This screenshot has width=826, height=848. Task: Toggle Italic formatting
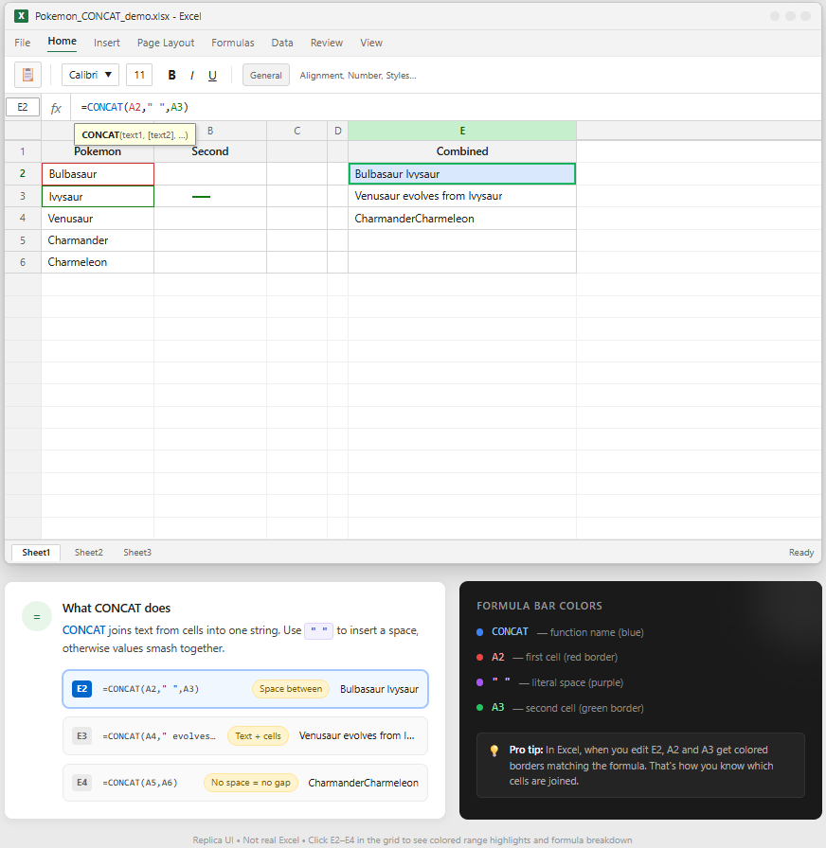pyautogui.click(x=192, y=75)
